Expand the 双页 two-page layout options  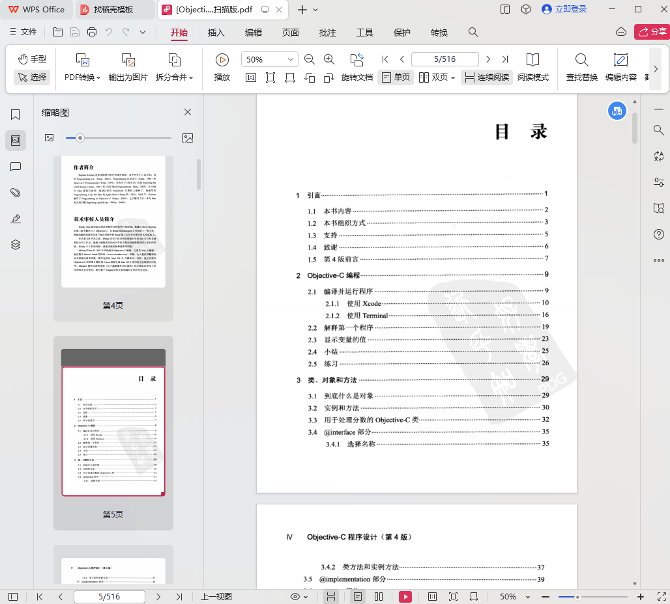[x=453, y=77]
